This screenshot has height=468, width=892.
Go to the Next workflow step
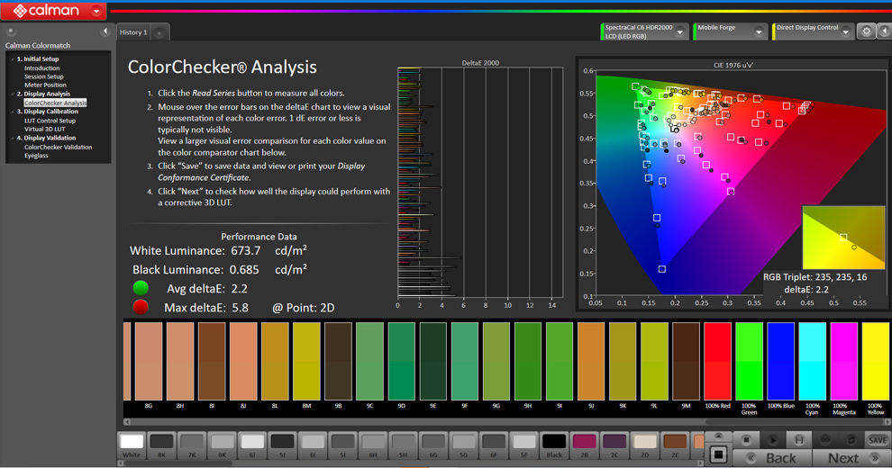click(x=851, y=458)
